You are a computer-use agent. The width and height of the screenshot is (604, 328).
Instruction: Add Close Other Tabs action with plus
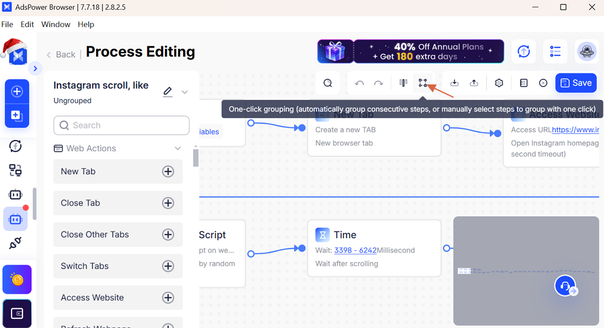point(168,235)
